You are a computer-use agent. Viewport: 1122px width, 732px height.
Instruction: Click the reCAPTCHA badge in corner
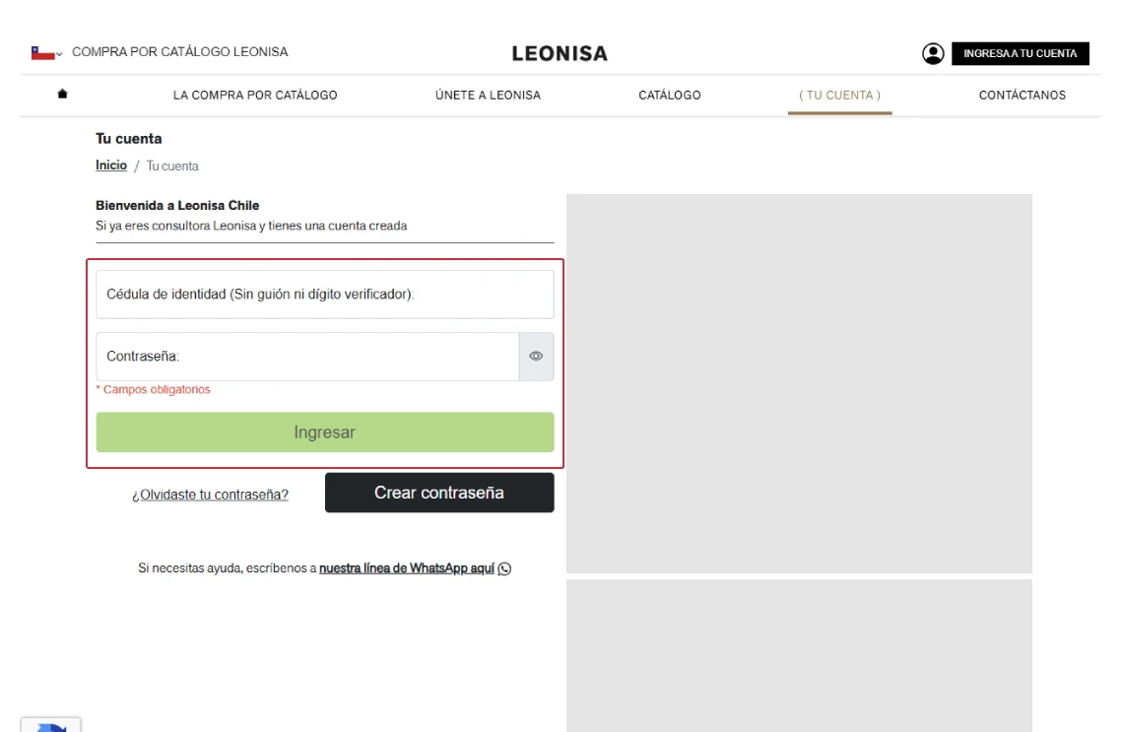point(51,726)
